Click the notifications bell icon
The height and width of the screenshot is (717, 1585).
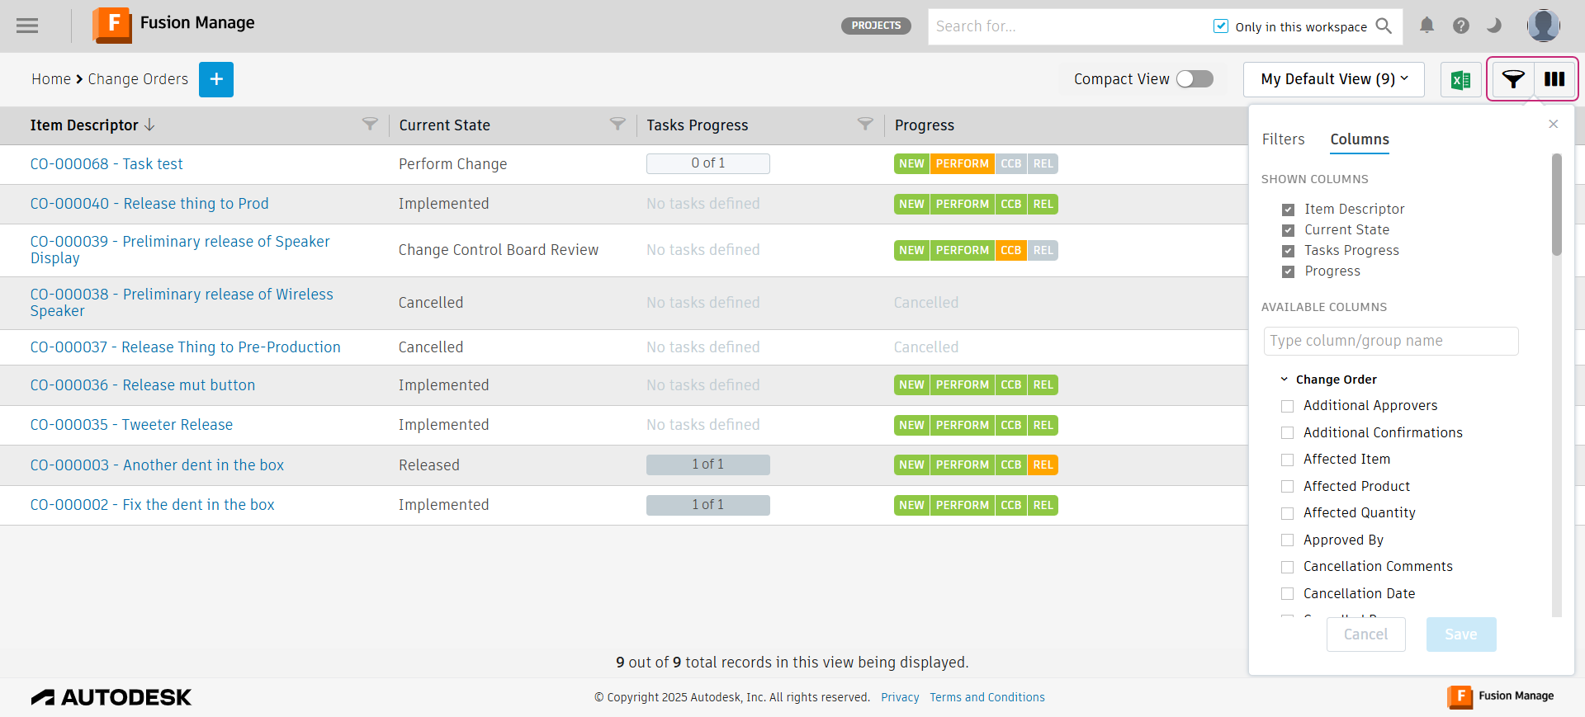coord(1426,26)
